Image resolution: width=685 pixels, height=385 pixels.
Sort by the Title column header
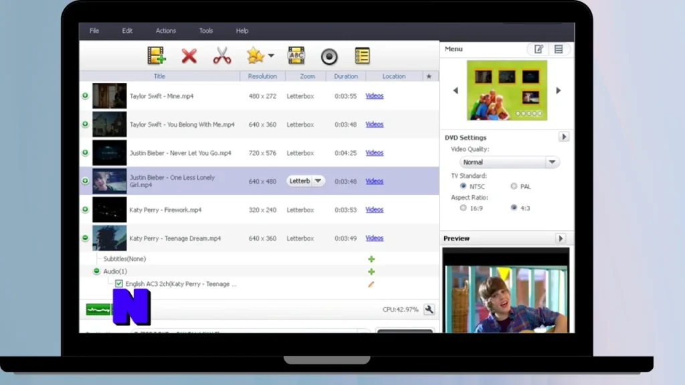159,76
